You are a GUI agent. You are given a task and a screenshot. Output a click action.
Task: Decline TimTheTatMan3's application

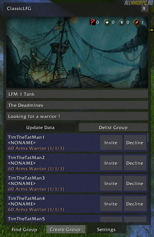tap(135, 184)
